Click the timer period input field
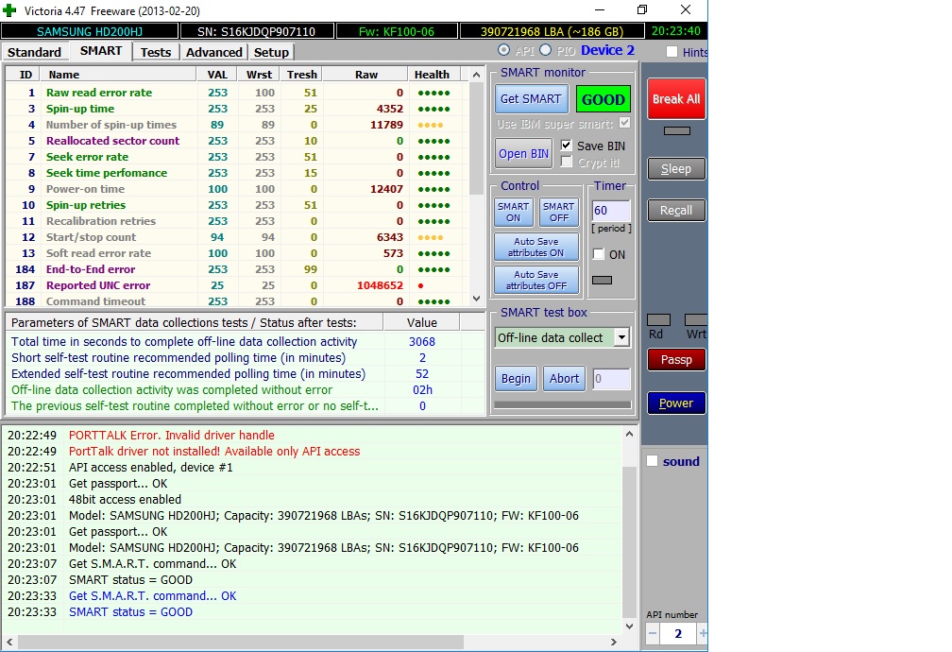Viewport: 952px width, 652px height. (609, 211)
